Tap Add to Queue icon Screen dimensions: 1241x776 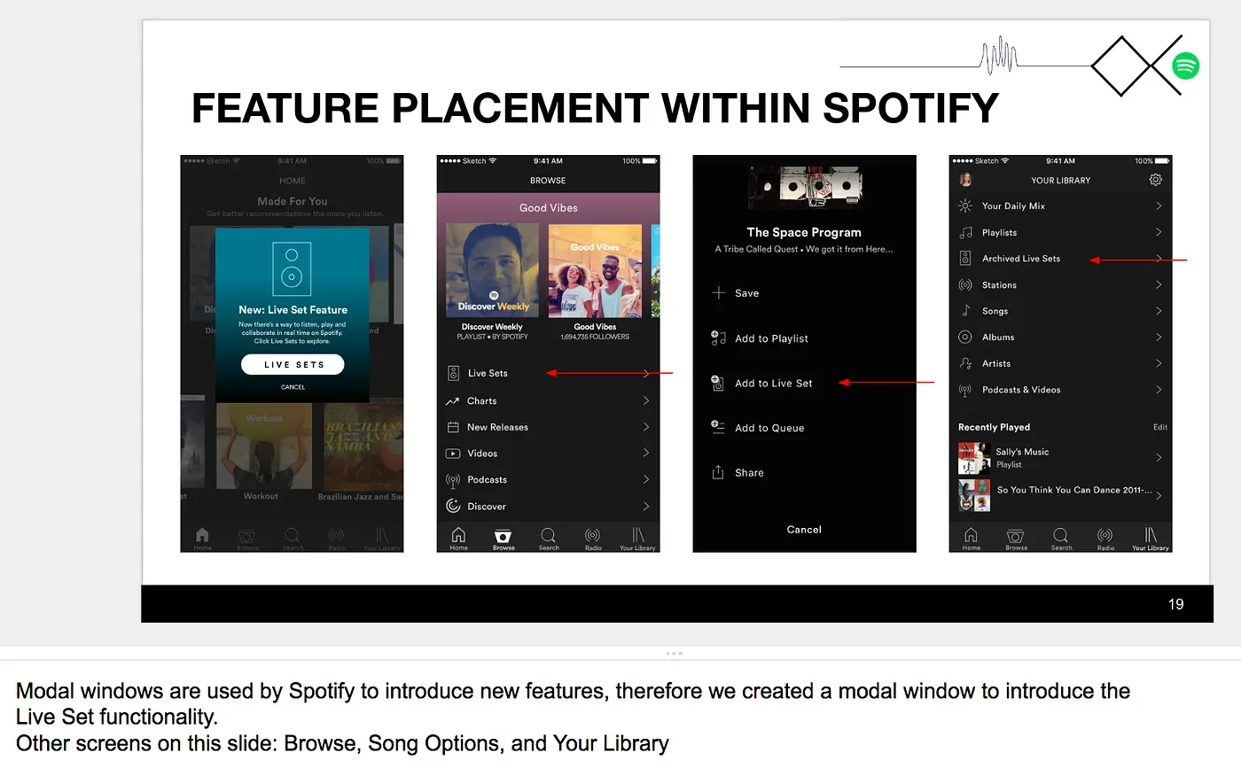coord(718,427)
